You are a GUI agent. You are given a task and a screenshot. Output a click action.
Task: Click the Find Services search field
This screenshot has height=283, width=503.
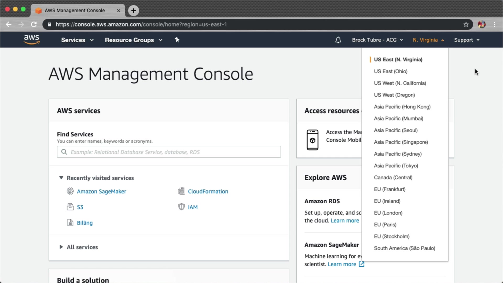169,152
